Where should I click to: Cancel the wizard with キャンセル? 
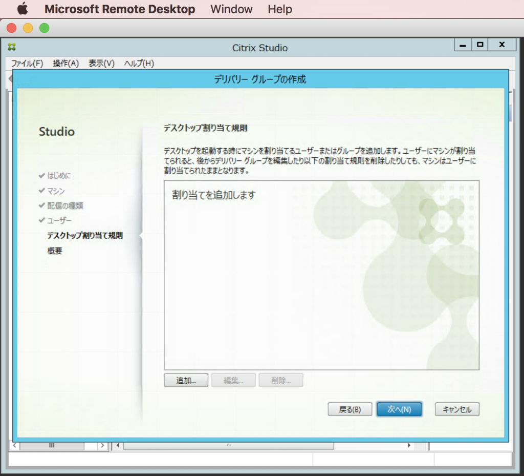[457, 409]
